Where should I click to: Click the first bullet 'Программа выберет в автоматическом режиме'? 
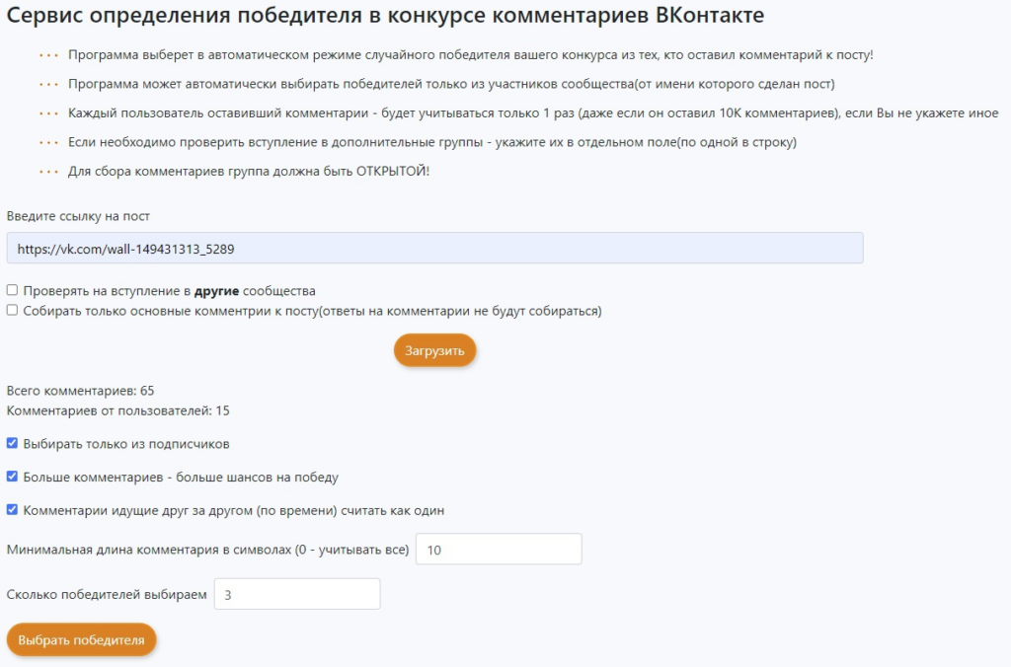pyautogui.click(x=471, y=55)
